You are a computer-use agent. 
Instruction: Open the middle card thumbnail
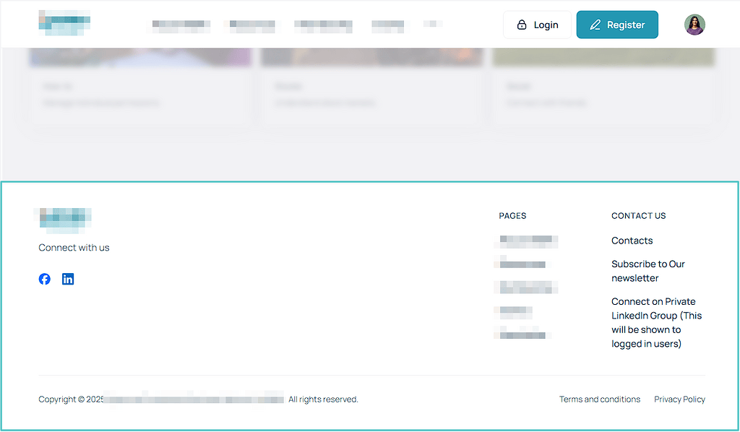tap(371, 54)
